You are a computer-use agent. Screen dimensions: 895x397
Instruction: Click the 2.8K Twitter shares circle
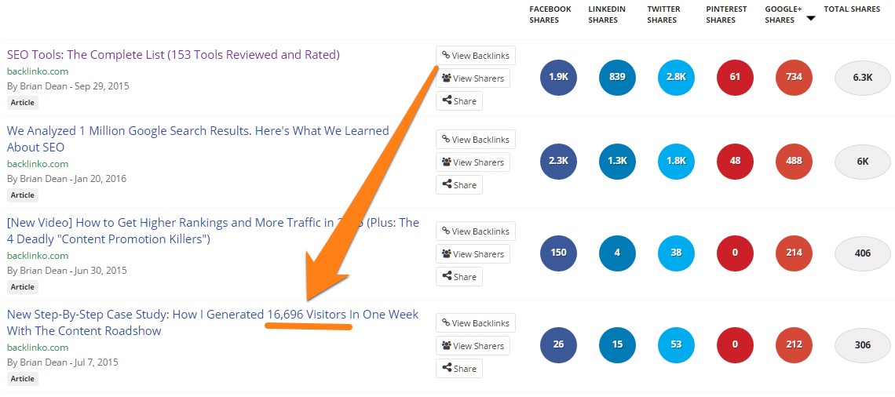pos(677,76)
